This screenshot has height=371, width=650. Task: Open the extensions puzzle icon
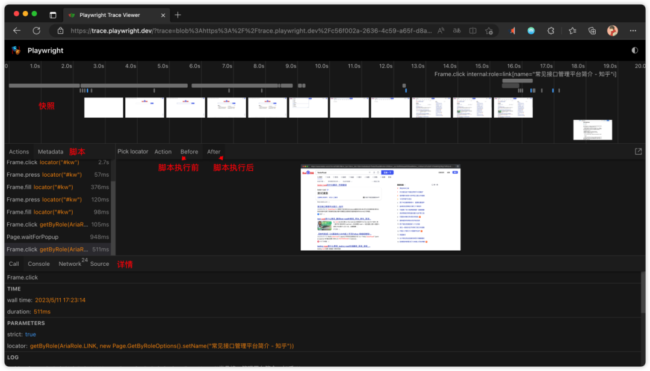[x=551, y=31]
